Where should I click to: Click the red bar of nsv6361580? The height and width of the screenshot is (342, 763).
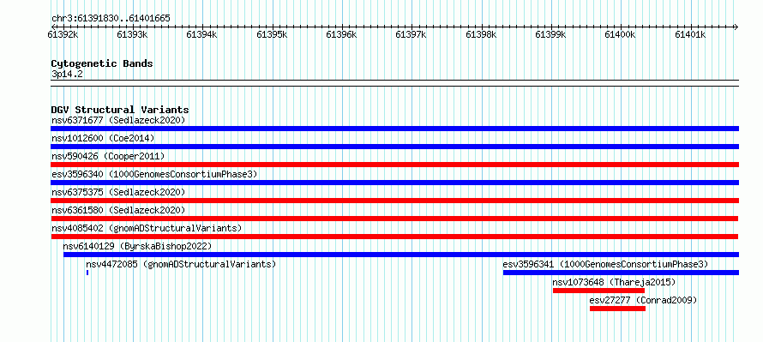coord(394,219)
